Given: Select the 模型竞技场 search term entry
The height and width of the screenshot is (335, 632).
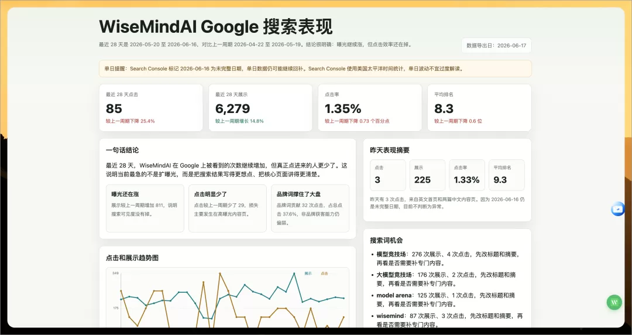Looking at the screenshot, I should [448, 259].
